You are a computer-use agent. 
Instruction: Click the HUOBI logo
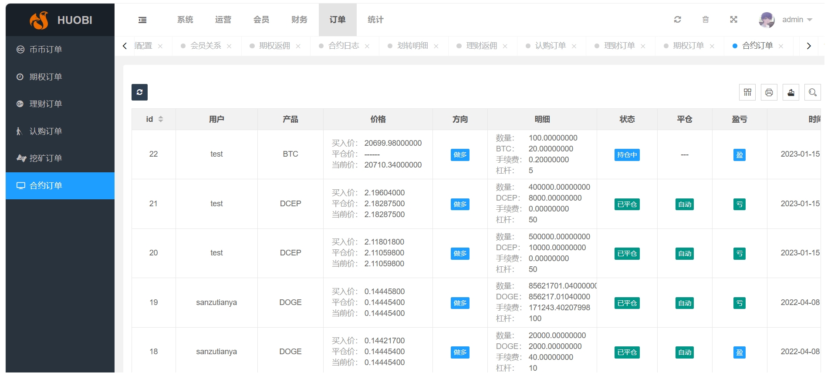tap(61, 20)
